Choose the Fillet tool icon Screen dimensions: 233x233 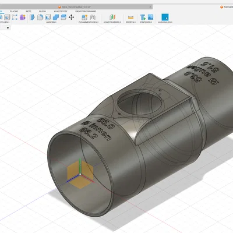[40, 17]
